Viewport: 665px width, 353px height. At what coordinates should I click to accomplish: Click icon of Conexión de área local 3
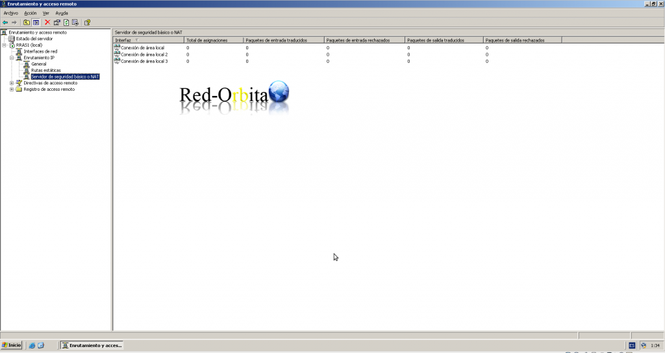117,61
